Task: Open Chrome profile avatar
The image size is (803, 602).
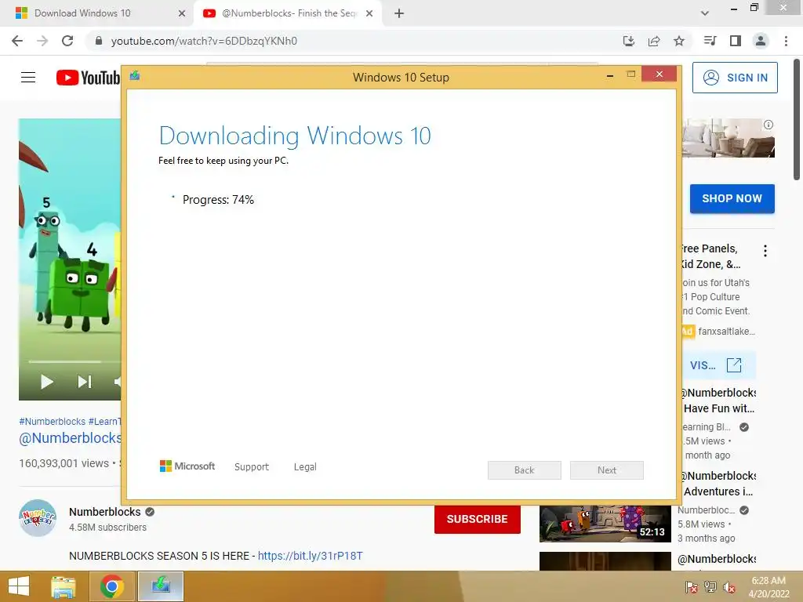Action: 761,41
